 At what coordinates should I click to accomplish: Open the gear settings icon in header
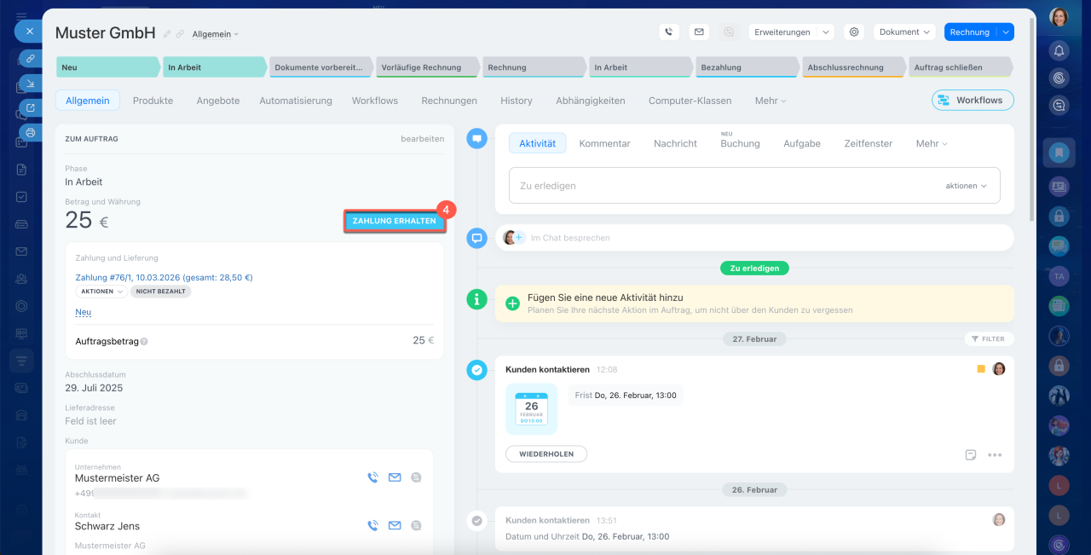pyautogui.click(x=853, y=32)
